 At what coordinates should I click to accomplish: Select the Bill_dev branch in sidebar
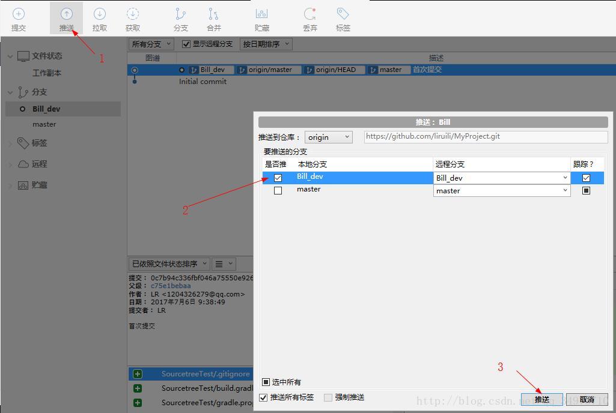pos(63,109)
